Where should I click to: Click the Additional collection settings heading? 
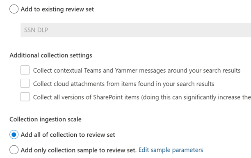[x=51, y=55]
